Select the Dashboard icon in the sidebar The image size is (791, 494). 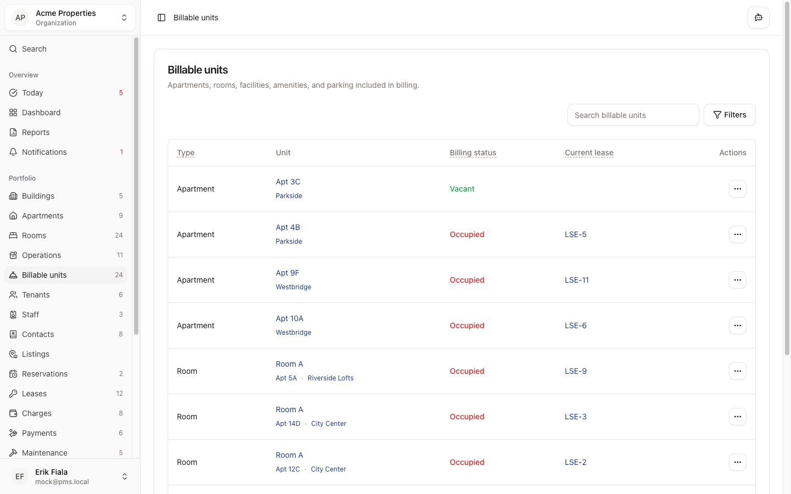(13, 113)
